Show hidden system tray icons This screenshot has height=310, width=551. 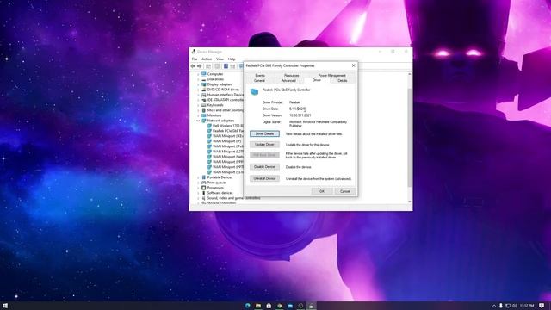tap(493, 306)
